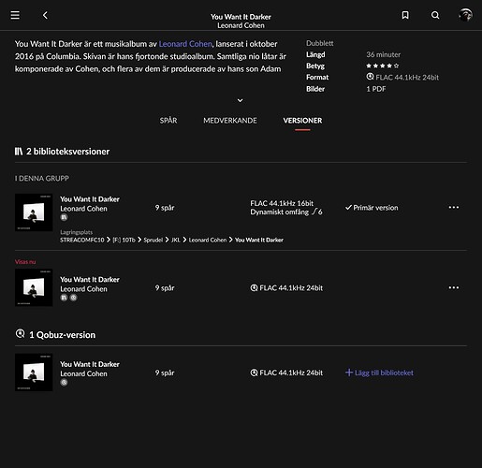Click library badge under Visas nu version
Viewport: 482px width, 468px height.
[x=64, y=298]
